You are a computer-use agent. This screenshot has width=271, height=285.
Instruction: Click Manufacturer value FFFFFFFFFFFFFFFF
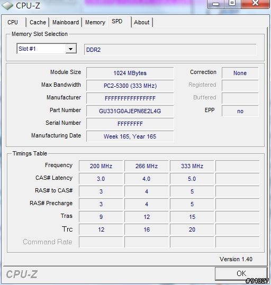coord(130,98)
